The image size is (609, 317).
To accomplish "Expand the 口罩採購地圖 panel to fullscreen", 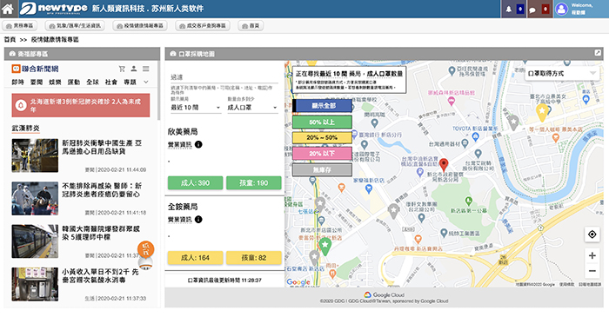I will pyautogui.click(x=598, y=53).
